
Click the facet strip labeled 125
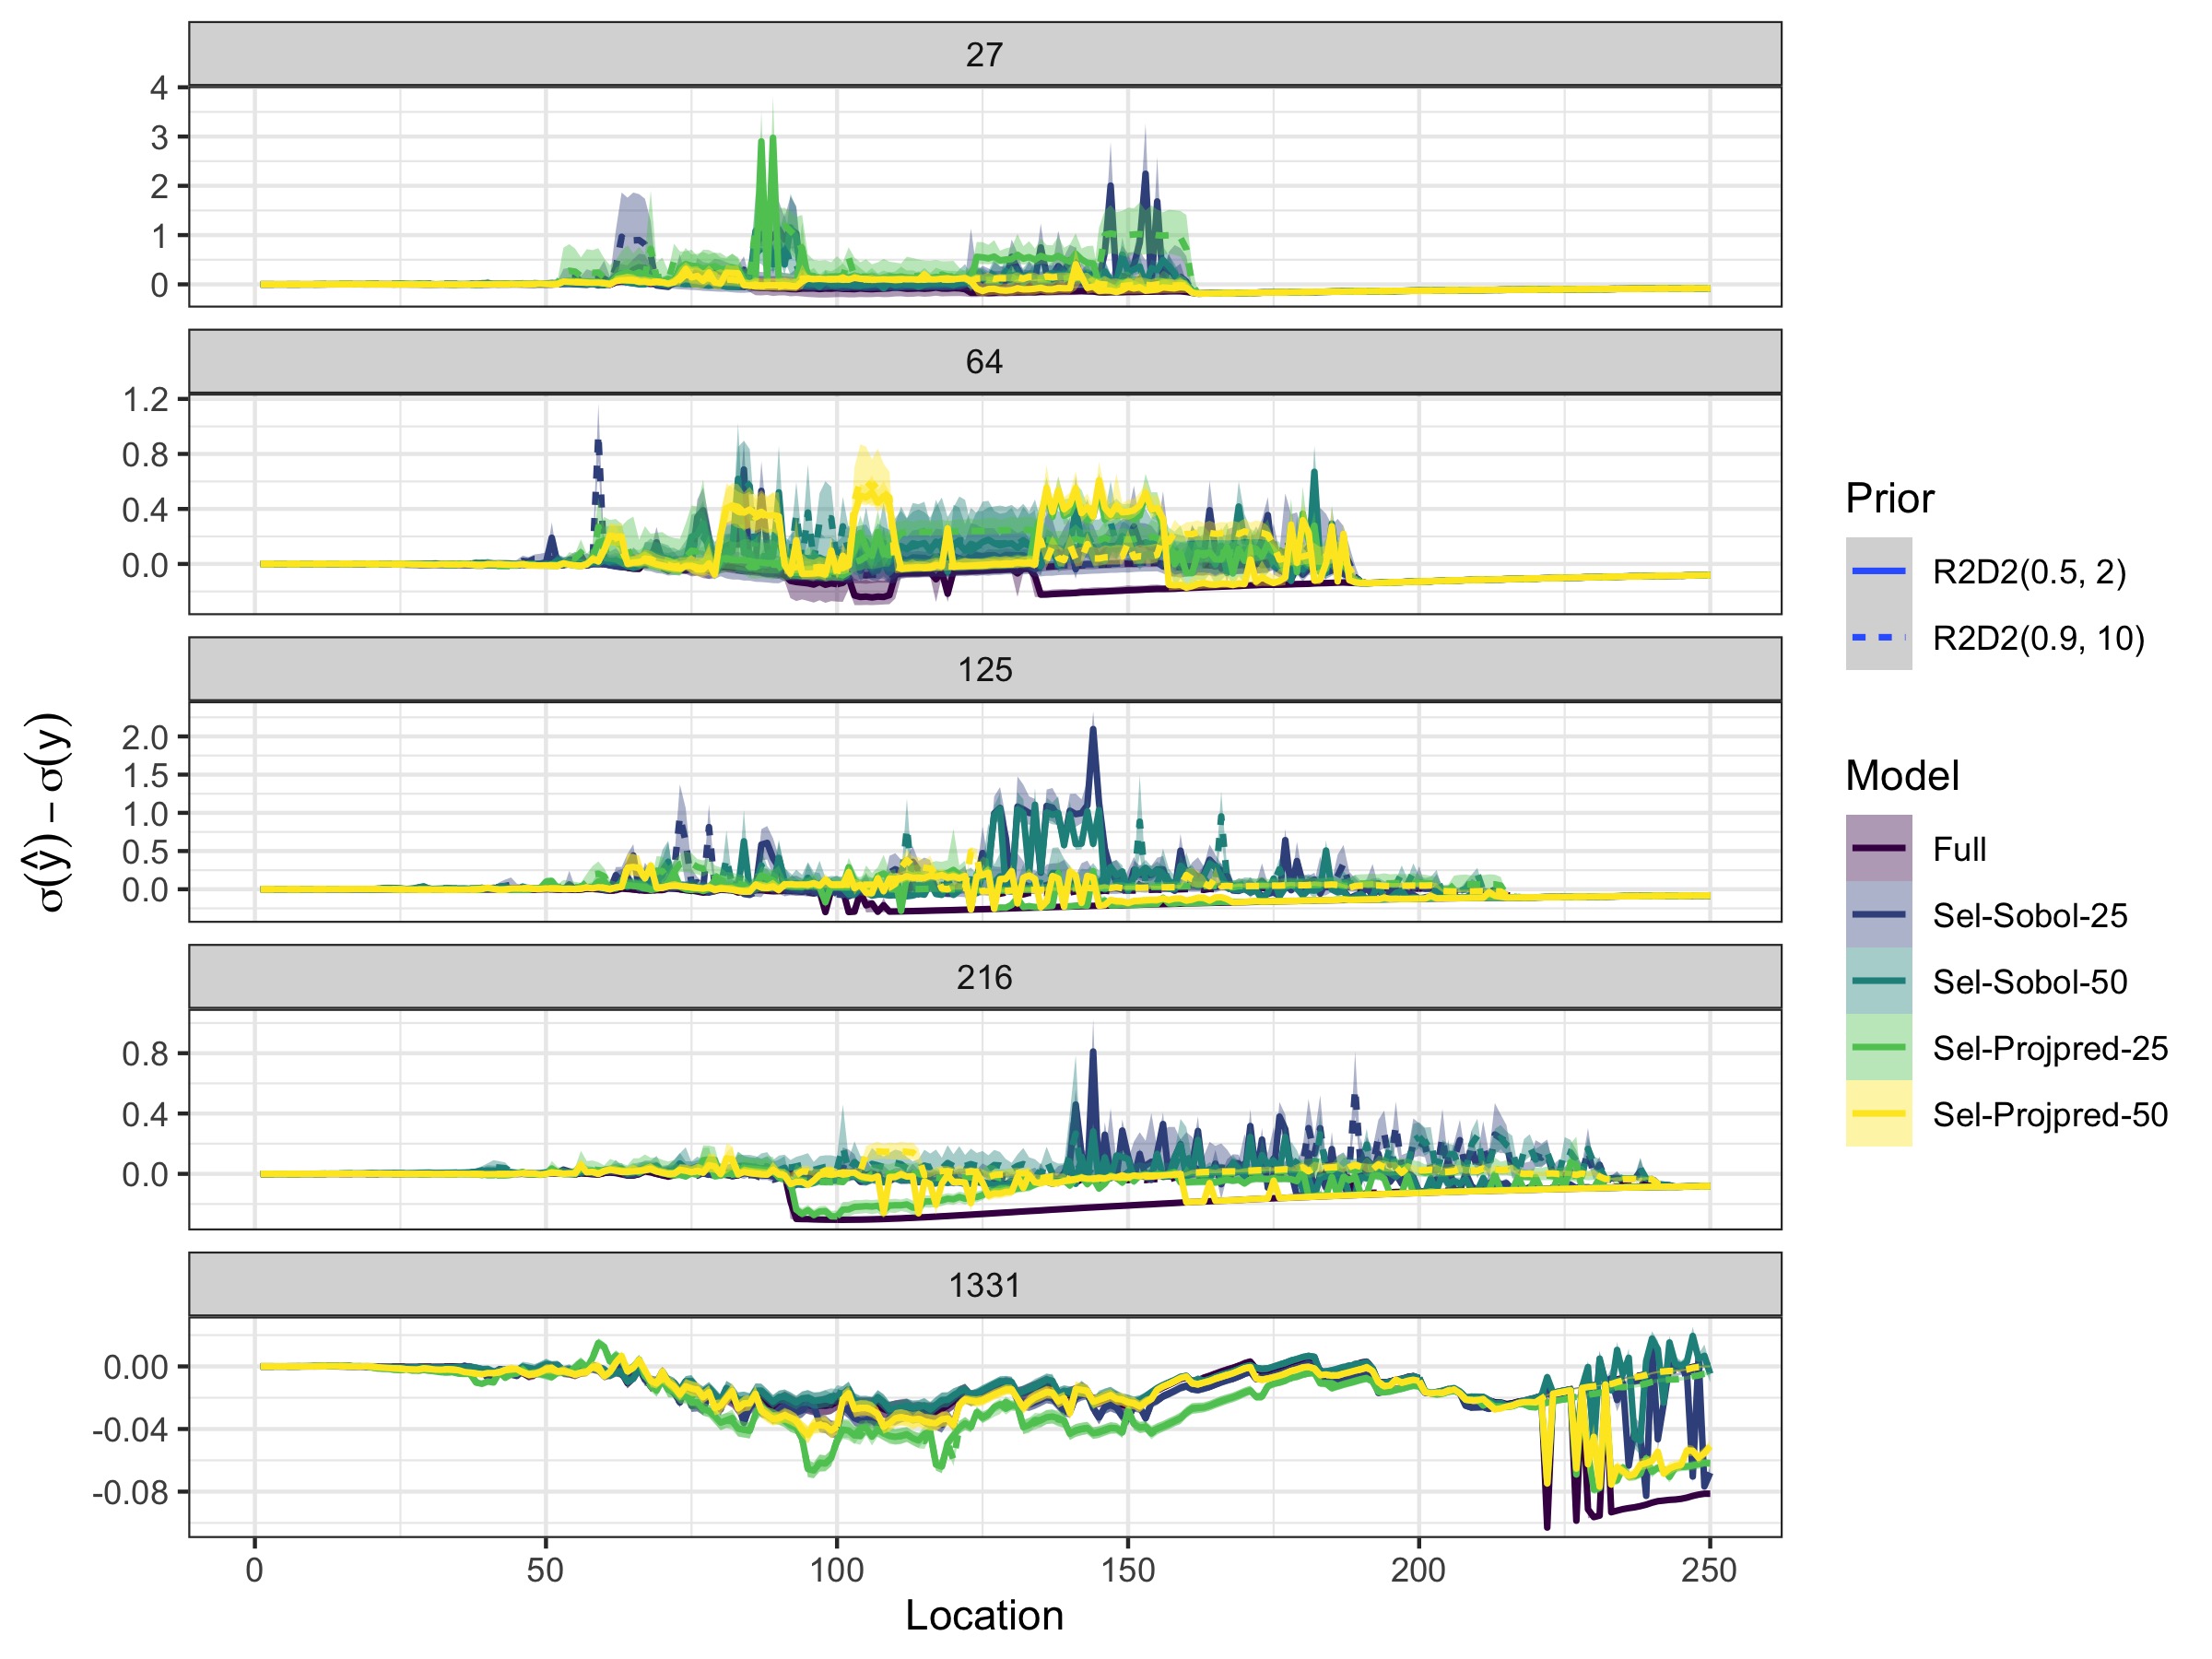(985, 669)
